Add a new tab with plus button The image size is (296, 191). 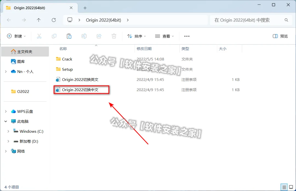click(x=85, y=8)
